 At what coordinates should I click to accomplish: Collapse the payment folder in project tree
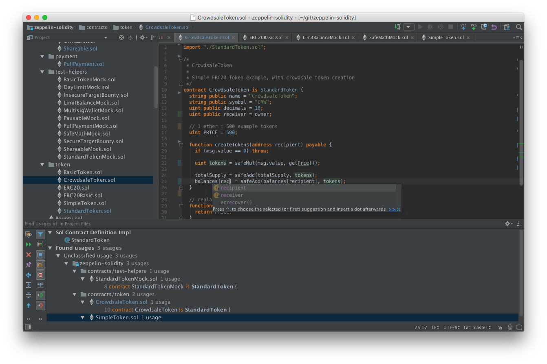(x=42, y=57)
